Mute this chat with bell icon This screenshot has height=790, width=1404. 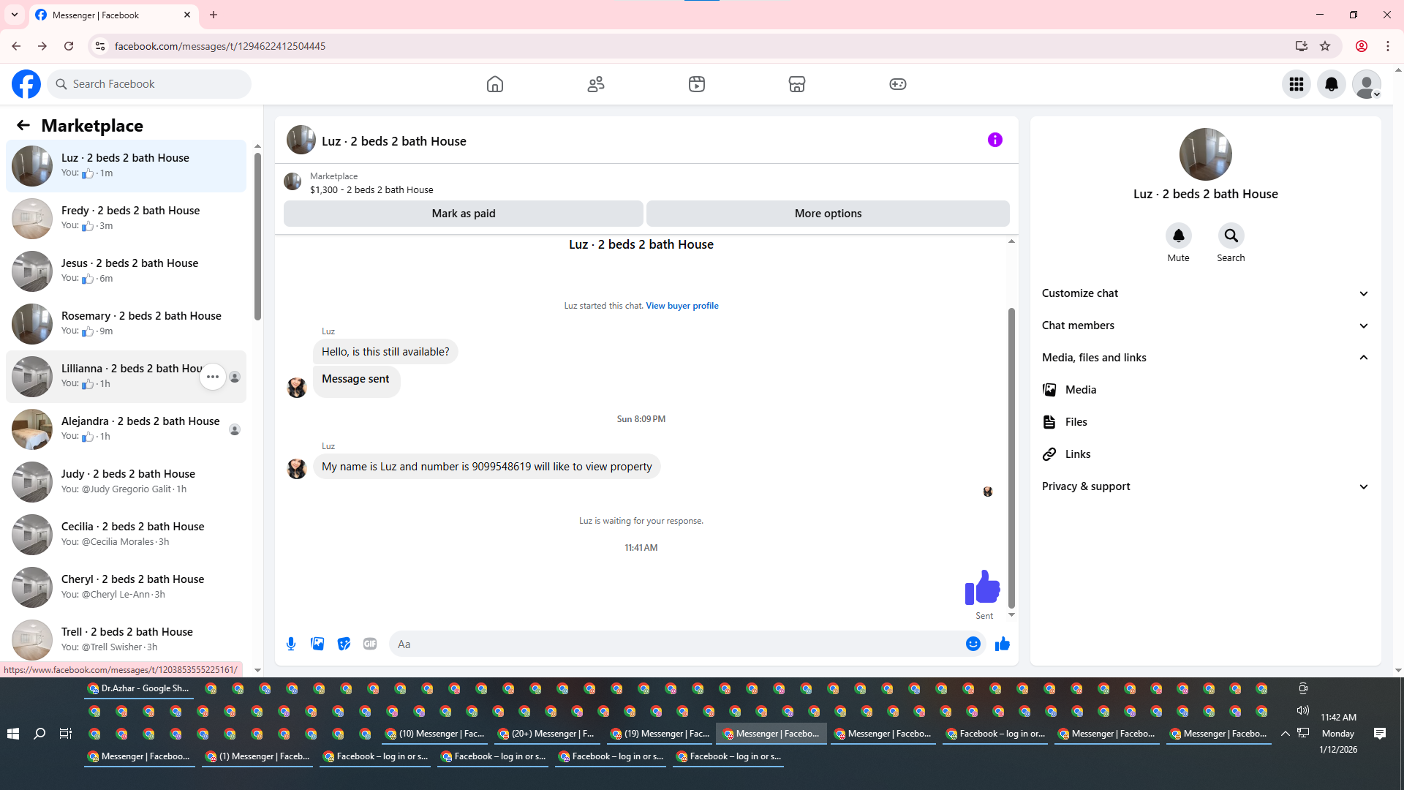tap(1178, 236)
